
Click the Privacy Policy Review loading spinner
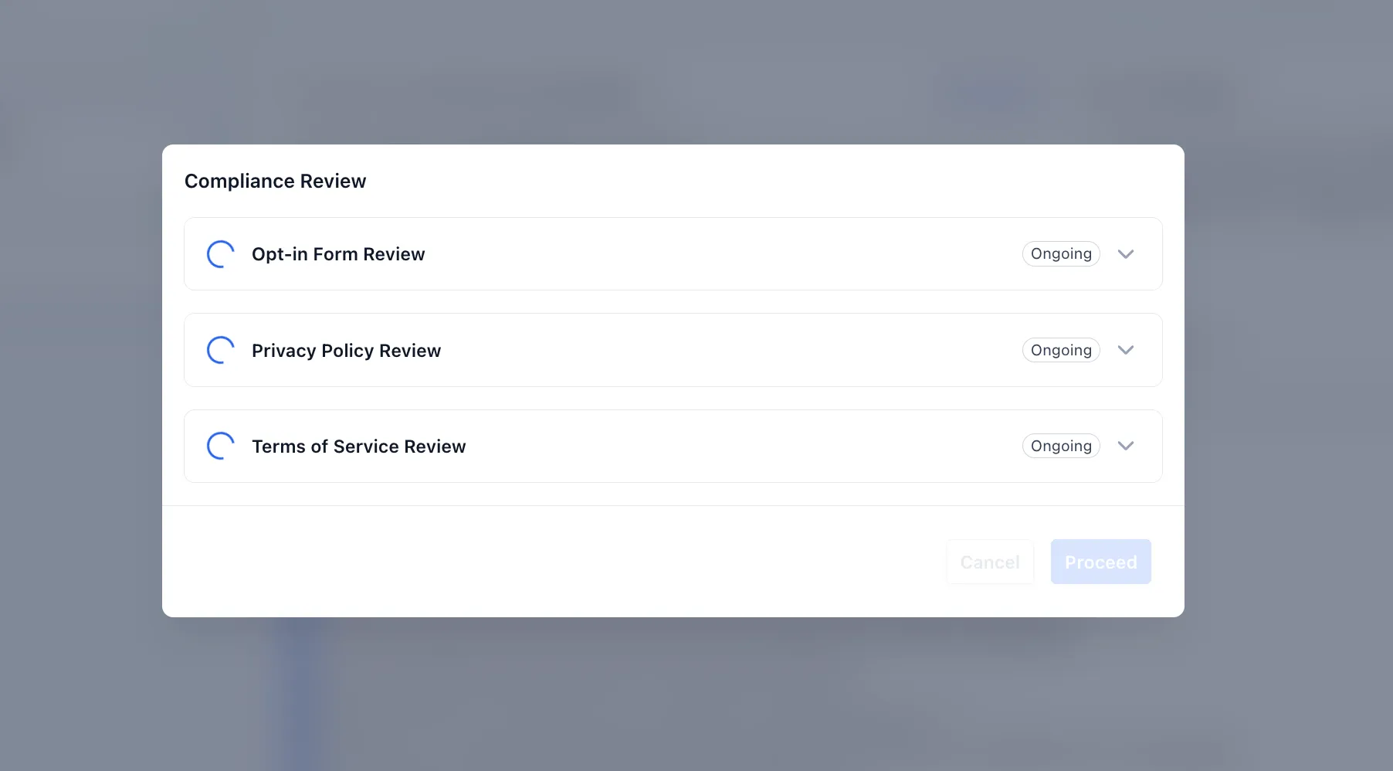[x=220, y=350]
